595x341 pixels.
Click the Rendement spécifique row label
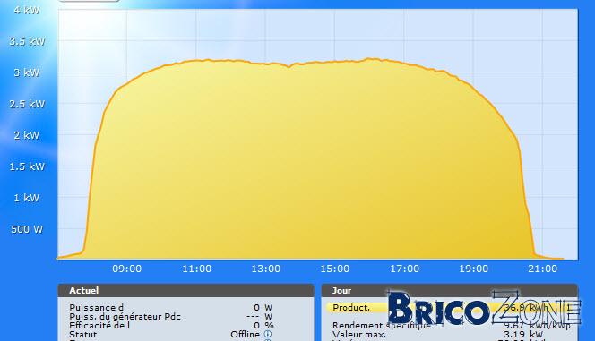[382, 326]
